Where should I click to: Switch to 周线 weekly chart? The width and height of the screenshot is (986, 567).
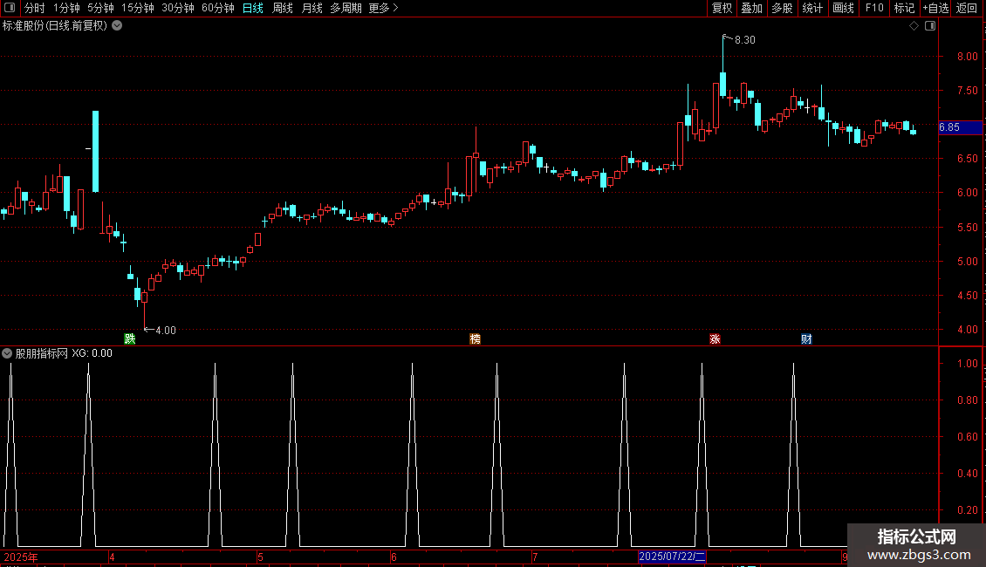coord(283,8)
